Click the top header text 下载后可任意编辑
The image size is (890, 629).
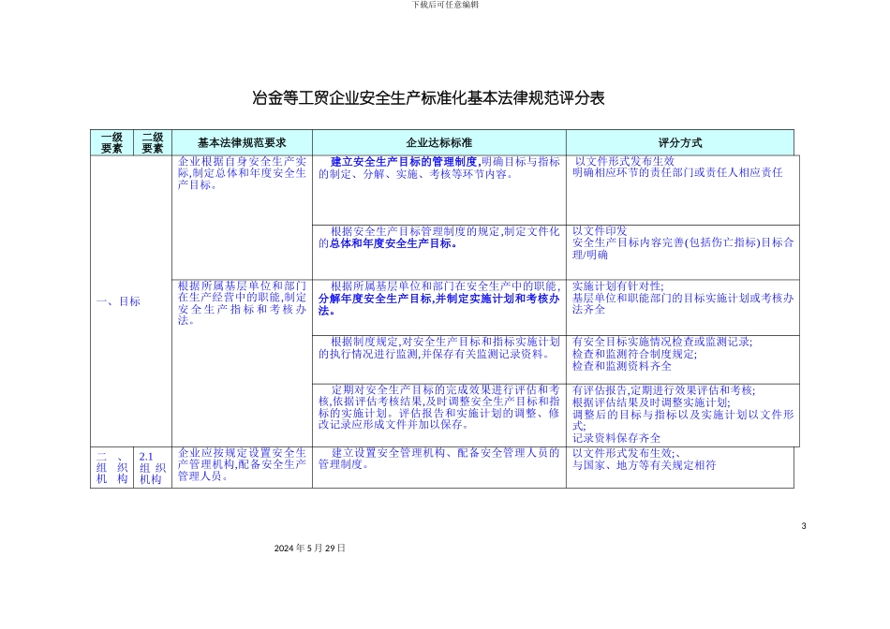(445, 5)
